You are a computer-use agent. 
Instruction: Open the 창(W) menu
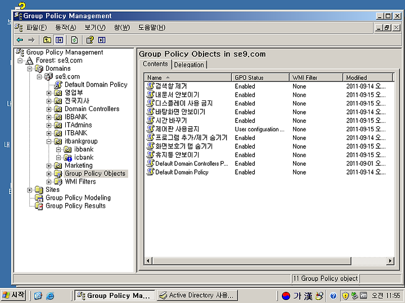tap(122, 27)
